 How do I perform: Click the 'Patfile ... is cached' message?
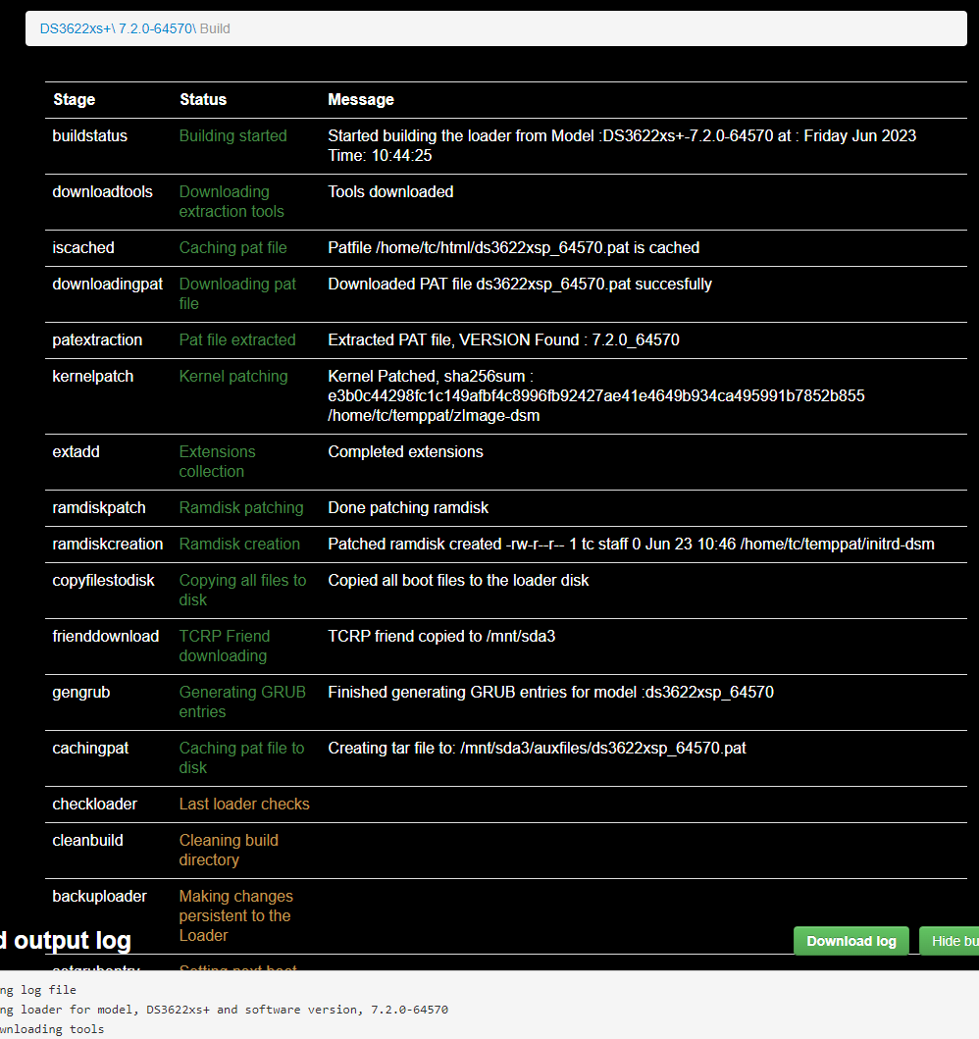pos(513,248)
